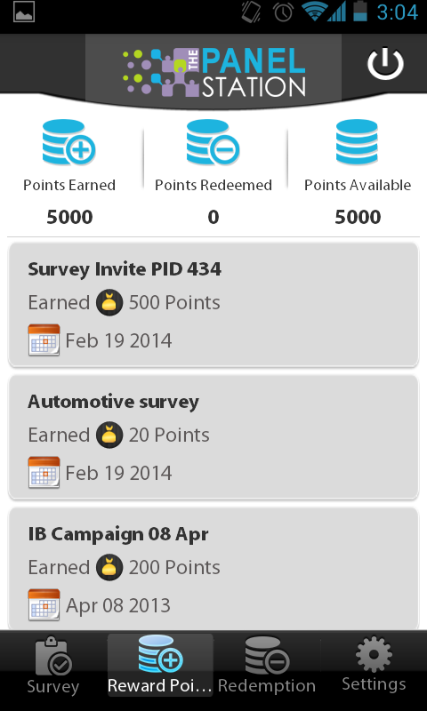This screenshot has height=711, width=427.
Task: Open the Survey tab
Action: click(53, 667)
